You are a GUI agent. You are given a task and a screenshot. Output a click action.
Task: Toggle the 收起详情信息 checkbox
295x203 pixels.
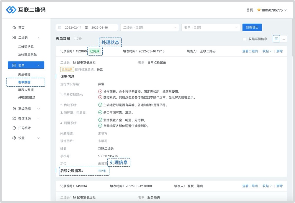(x=244, y=39)
